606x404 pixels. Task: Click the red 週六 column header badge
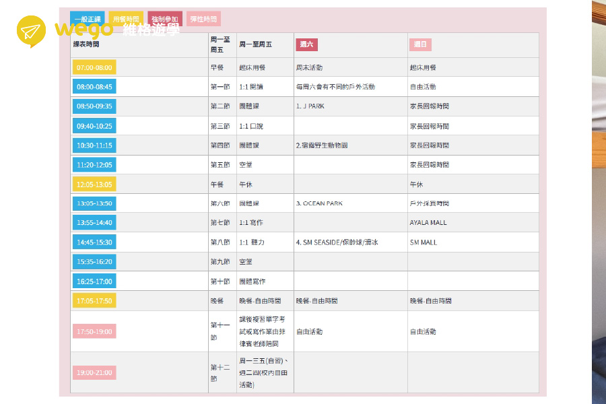coord(306,44)
